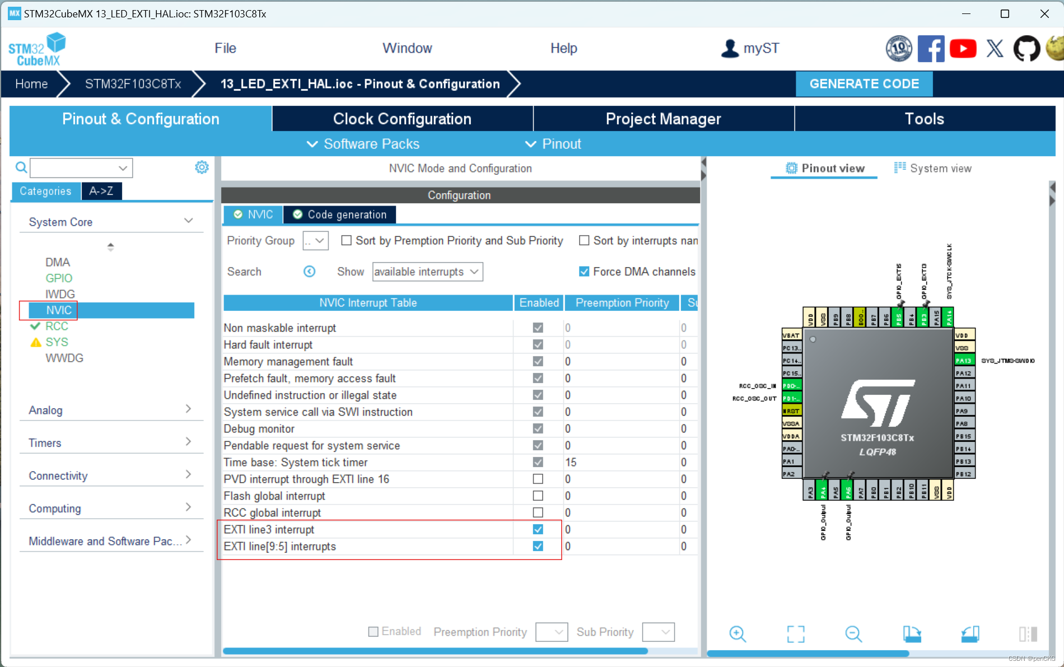This screenshot has height=667, width=1064.
Task: Collapse the configuration panel with the splitter arrow
Action: [x=703, y=162]
